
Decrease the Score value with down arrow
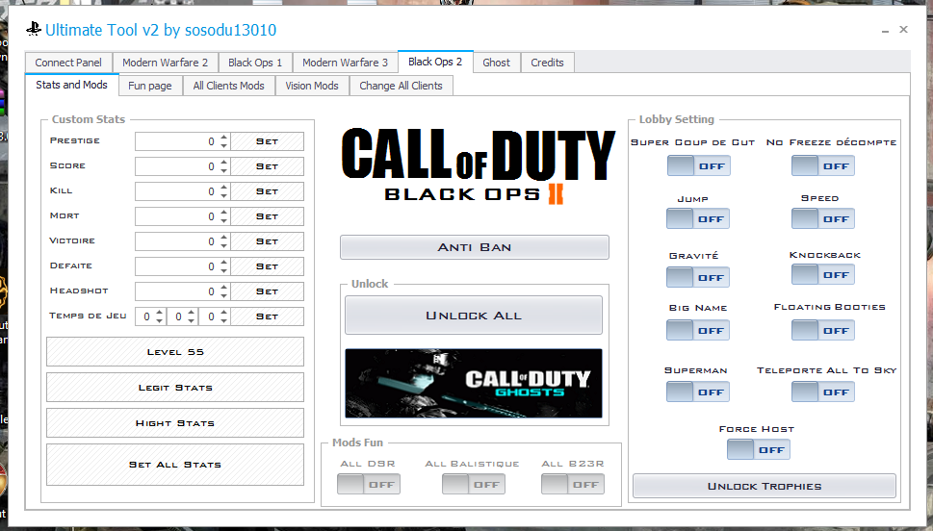coord(223,170)
